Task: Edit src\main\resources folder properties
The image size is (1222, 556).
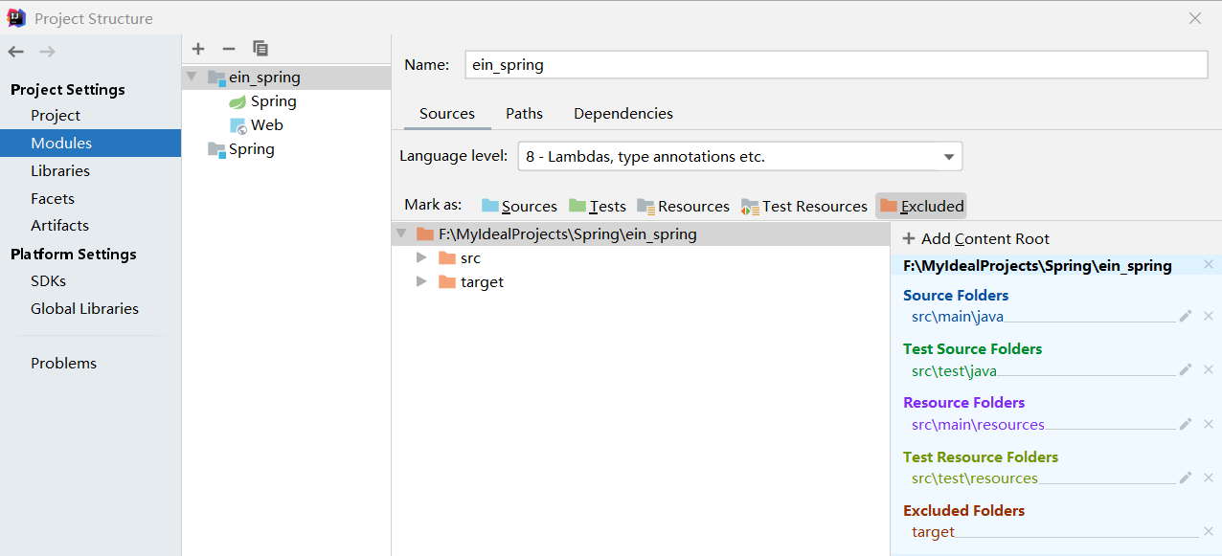Action: pos(1186,424)
